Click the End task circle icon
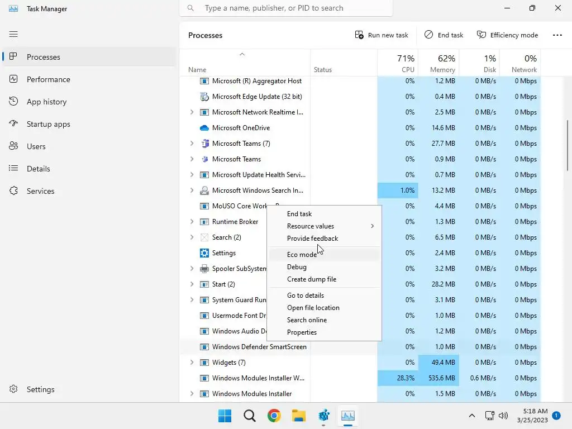The width and height of the screenshot is (572, 429). coord(428,35)
